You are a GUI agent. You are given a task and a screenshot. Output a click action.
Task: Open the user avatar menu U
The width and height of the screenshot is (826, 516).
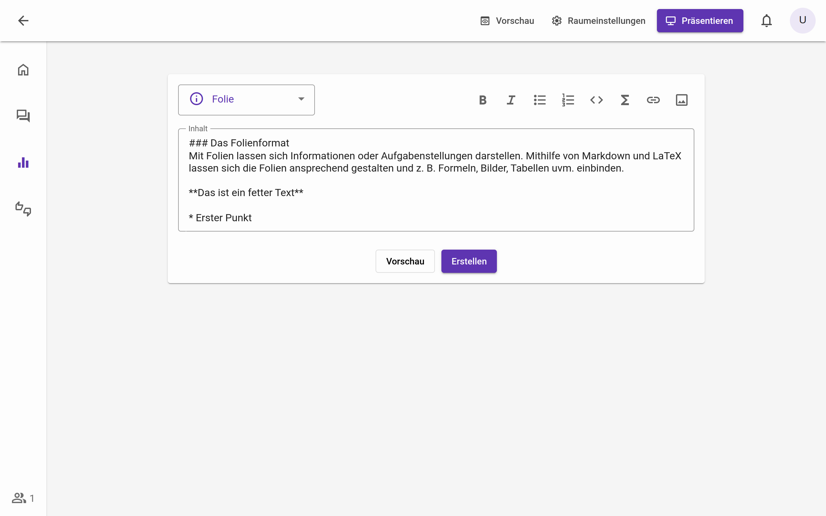(x=802, y=20)
